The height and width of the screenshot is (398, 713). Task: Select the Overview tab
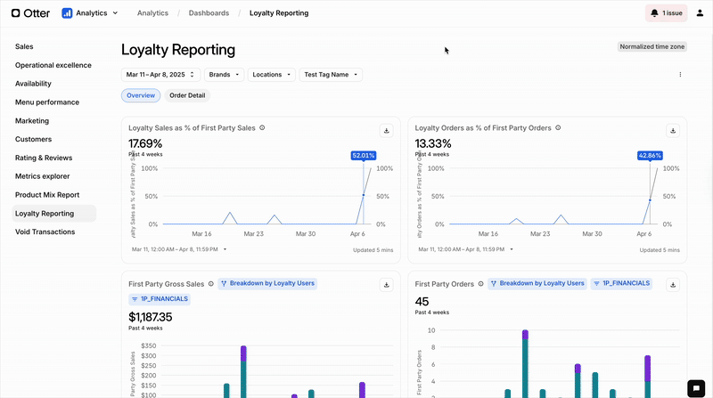point(141,95)
